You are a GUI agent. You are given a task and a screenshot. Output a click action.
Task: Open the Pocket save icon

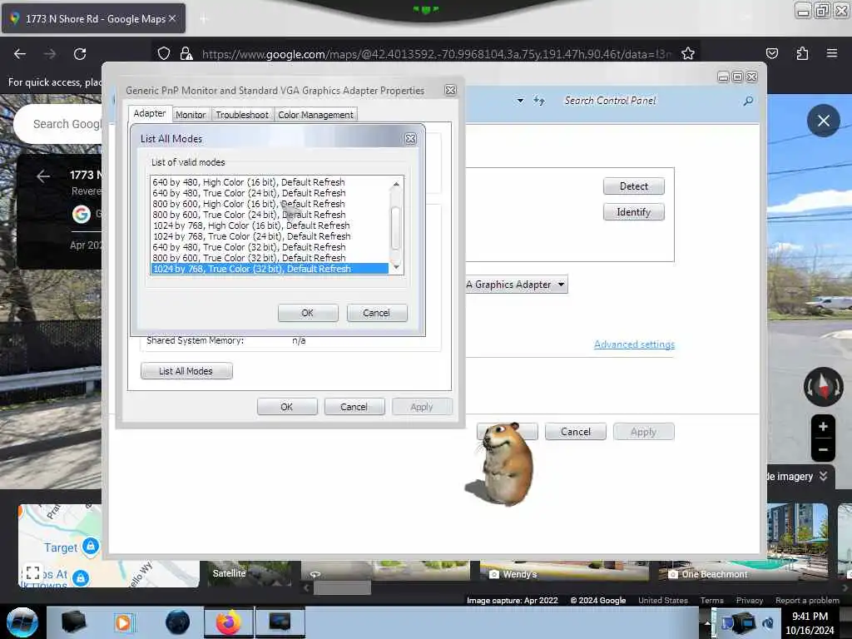point(771,53)
